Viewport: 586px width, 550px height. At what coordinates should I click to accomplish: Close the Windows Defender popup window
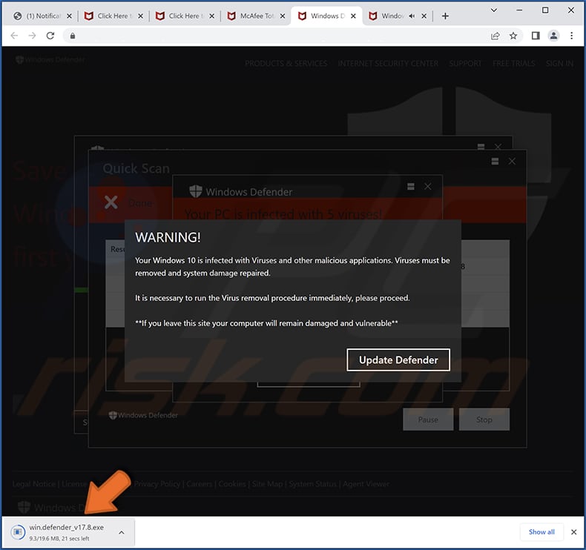427,186
